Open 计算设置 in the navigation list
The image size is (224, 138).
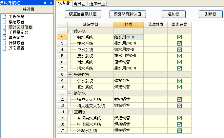click(x=17, y=43)
